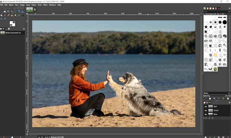Toggle visibility of the Green channel
The image size is (231, 138).
(x=205, y=111)
